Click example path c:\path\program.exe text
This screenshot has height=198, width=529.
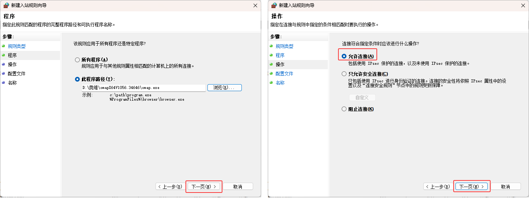tap(131, 95)
